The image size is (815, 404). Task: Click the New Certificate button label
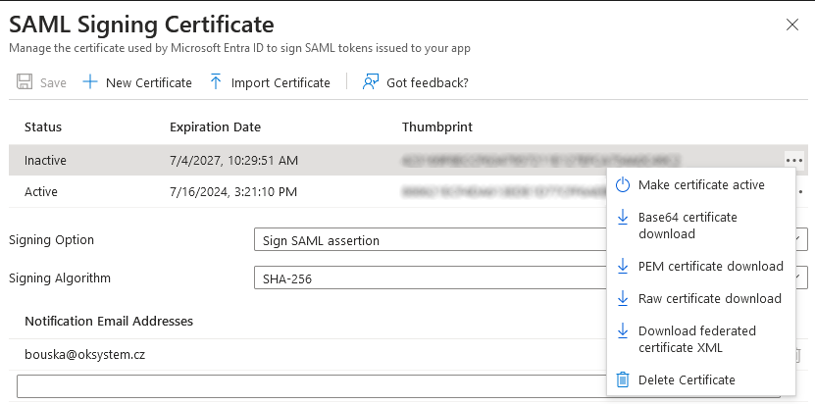click(149, 82)
